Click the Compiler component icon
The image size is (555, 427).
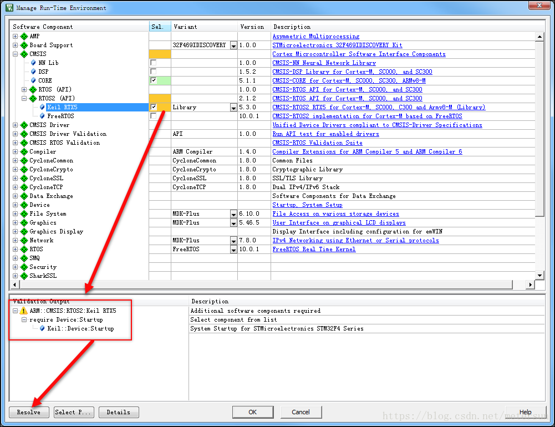pyautogui.click(x=24, y=151)
